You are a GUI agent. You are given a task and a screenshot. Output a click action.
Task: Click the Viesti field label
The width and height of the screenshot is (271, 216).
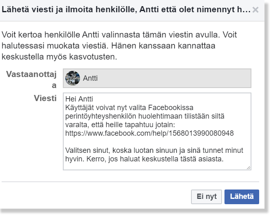coord(45,99)
